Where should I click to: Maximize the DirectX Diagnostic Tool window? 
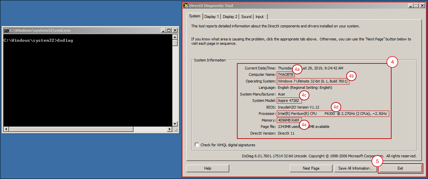[x=416, y=6]
